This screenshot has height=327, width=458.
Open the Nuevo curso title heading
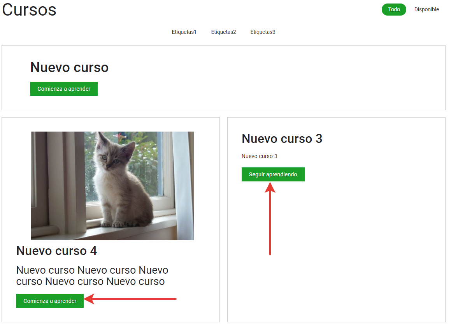(70, 67)
